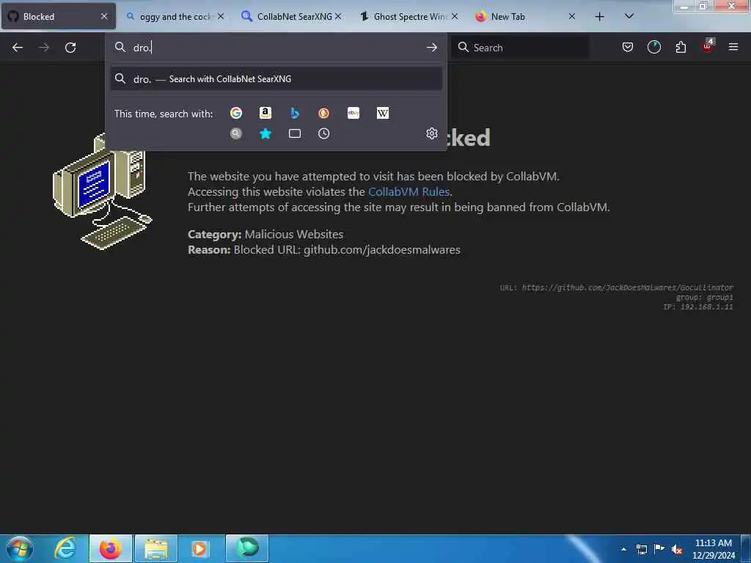Switch to the Blocked tab
This screenshot has width=751, height=563.
coord(59,16)
